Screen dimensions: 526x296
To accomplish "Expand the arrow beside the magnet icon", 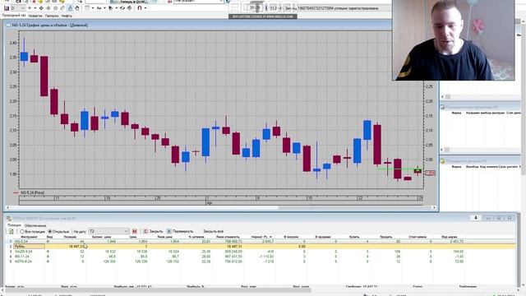I will (x=145, y=8).
